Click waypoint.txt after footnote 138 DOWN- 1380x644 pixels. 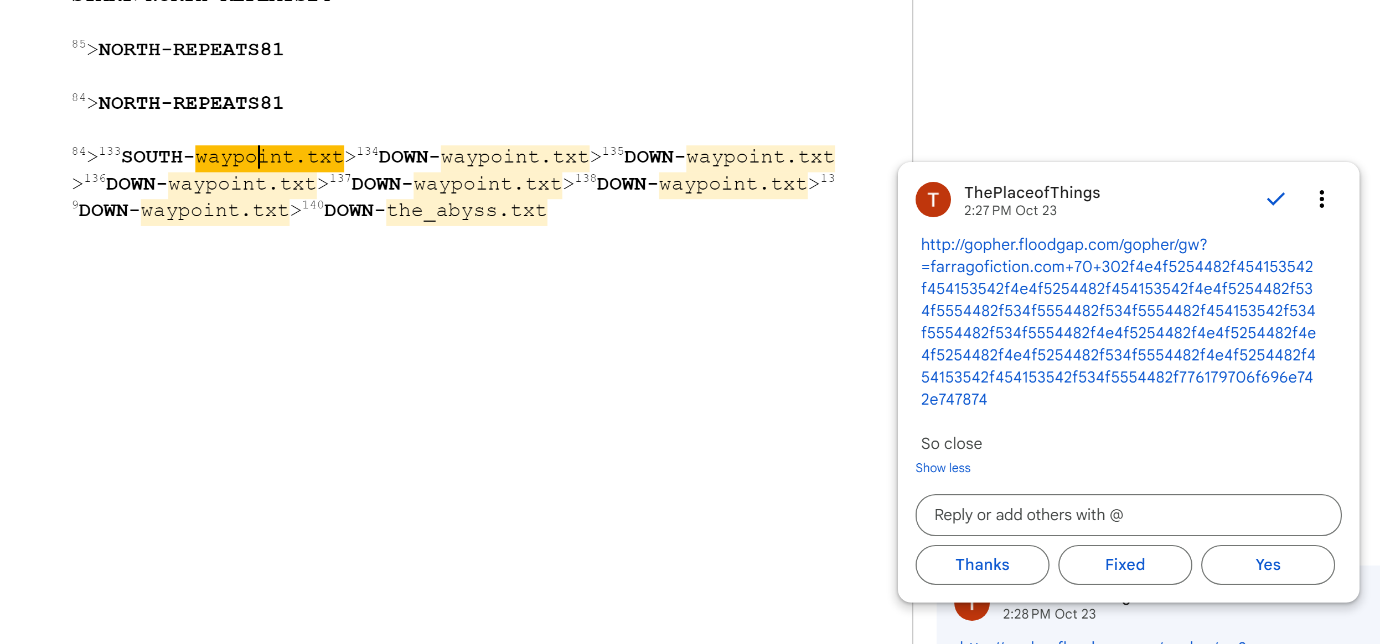[732, 184]
